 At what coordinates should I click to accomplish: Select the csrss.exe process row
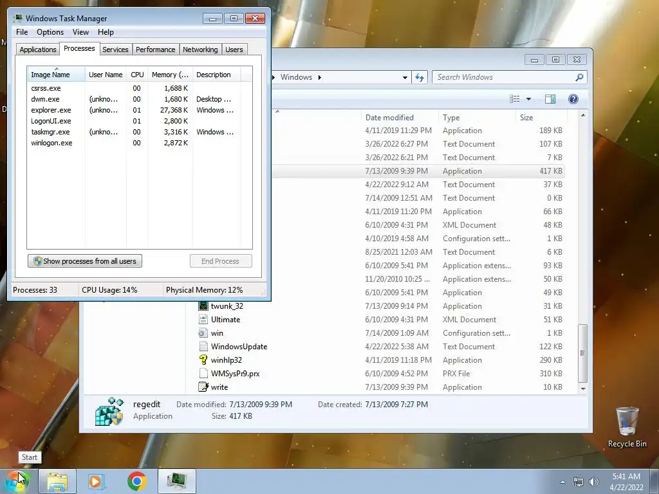coord(140,88)
